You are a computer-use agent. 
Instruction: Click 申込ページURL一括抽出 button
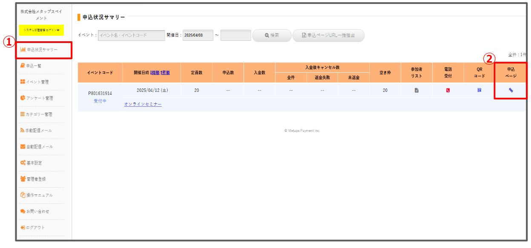click(328, 35)
